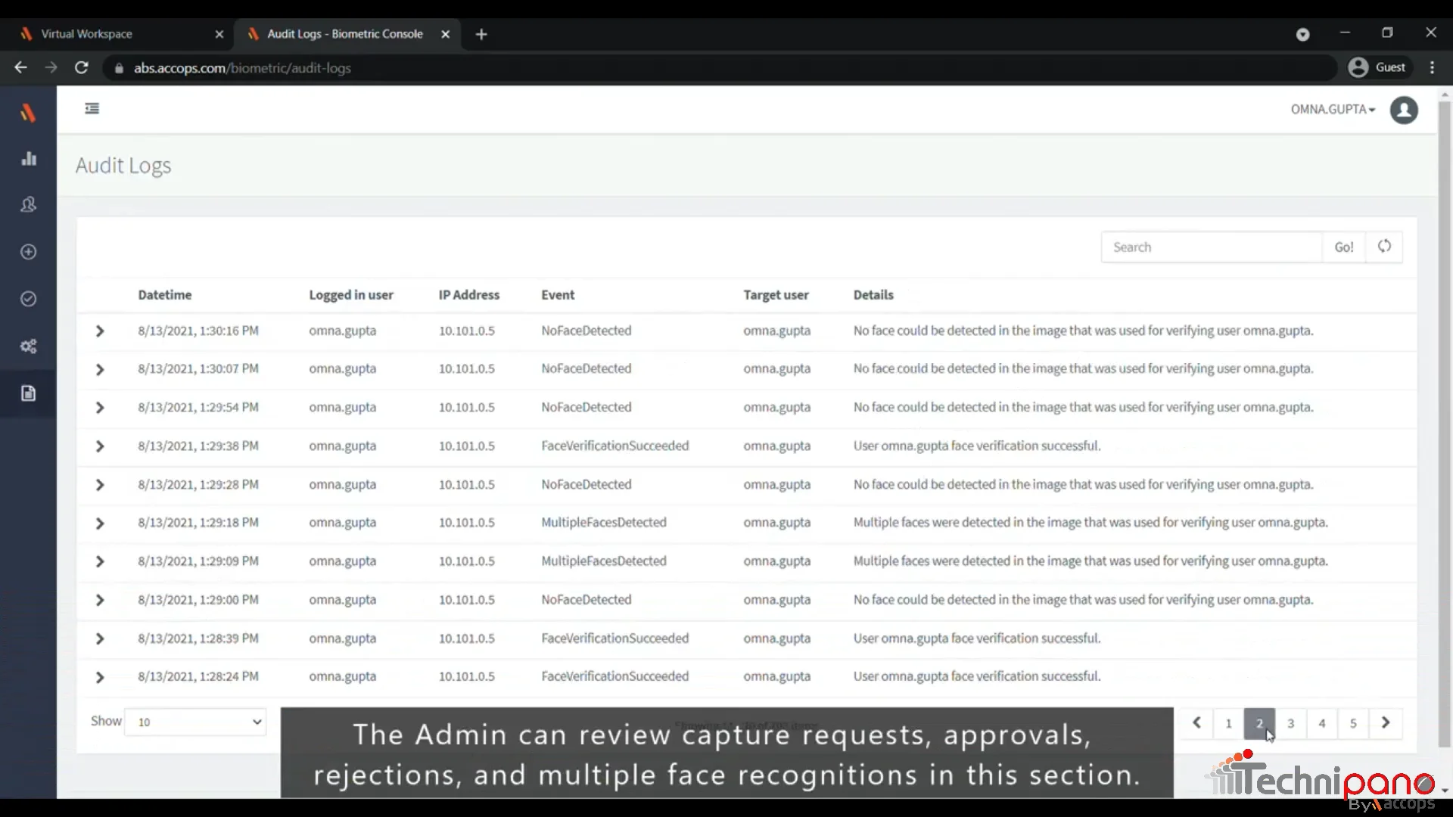Select the Users icon in the sidebar

[x=28, y=204]
